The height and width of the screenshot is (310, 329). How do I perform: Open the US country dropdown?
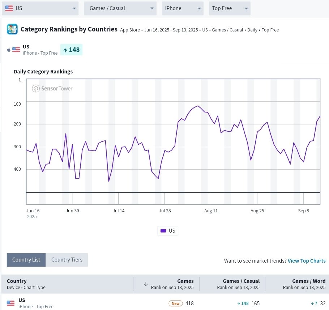40,8
